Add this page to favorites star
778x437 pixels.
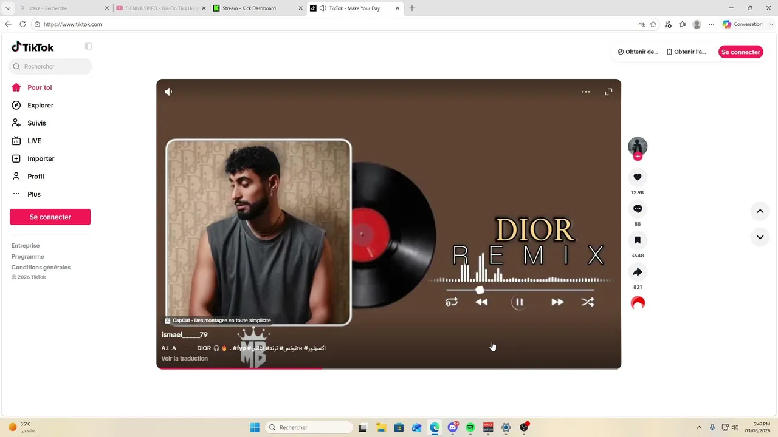(653, 24)
